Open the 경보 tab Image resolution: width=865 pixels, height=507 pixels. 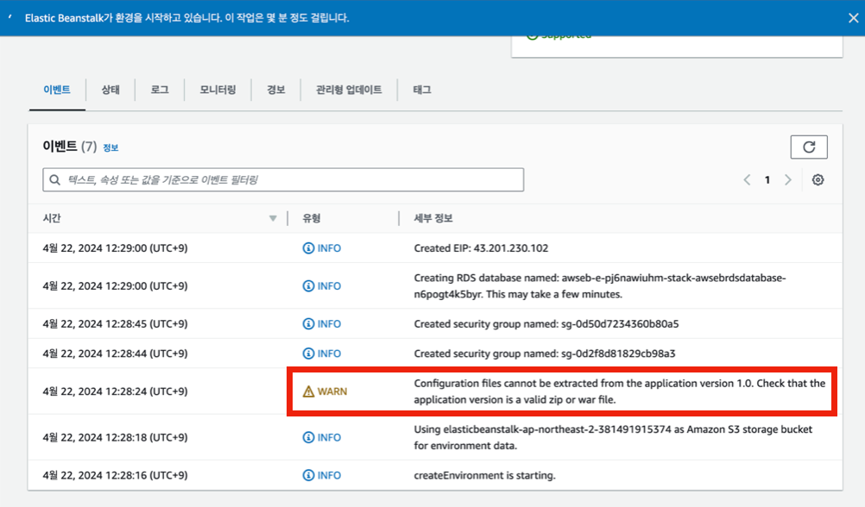point(276,90)
